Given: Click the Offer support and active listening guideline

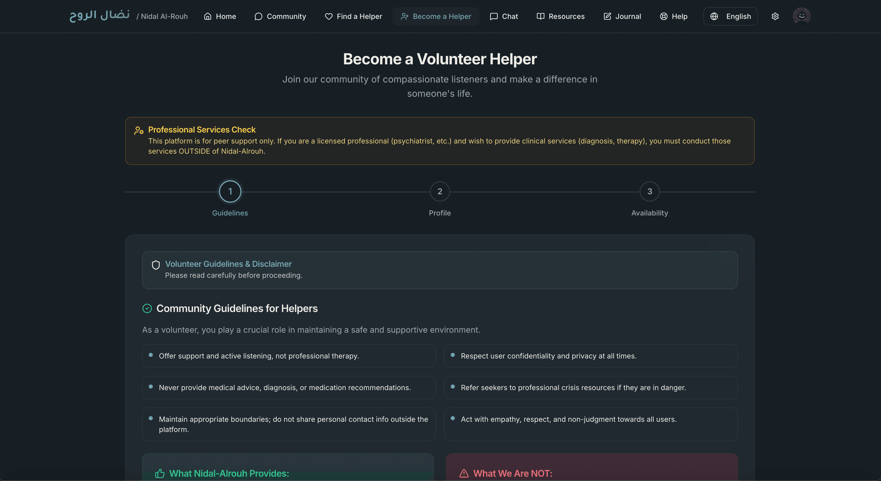Looking at the screenshot, I should [x=289, y=356].
